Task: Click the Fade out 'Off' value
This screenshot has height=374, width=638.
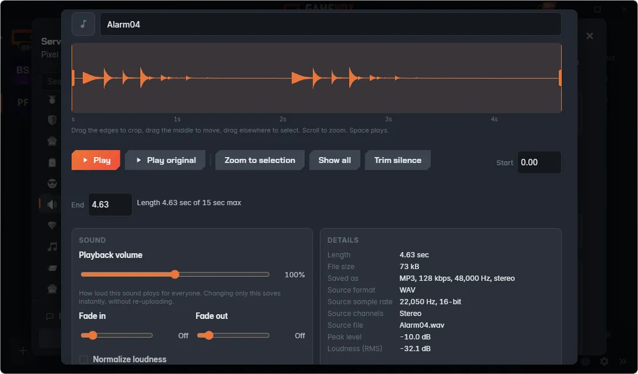Action: (300, 336)
